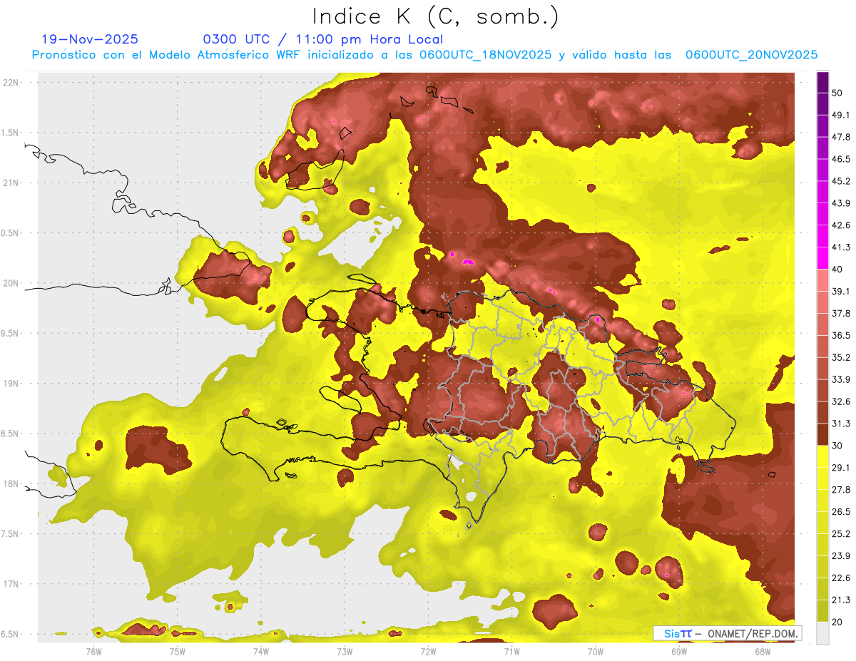The image size is (856, 661).
Task: Select the "19-Nov-2025" date text
Action: click(90, 39)
